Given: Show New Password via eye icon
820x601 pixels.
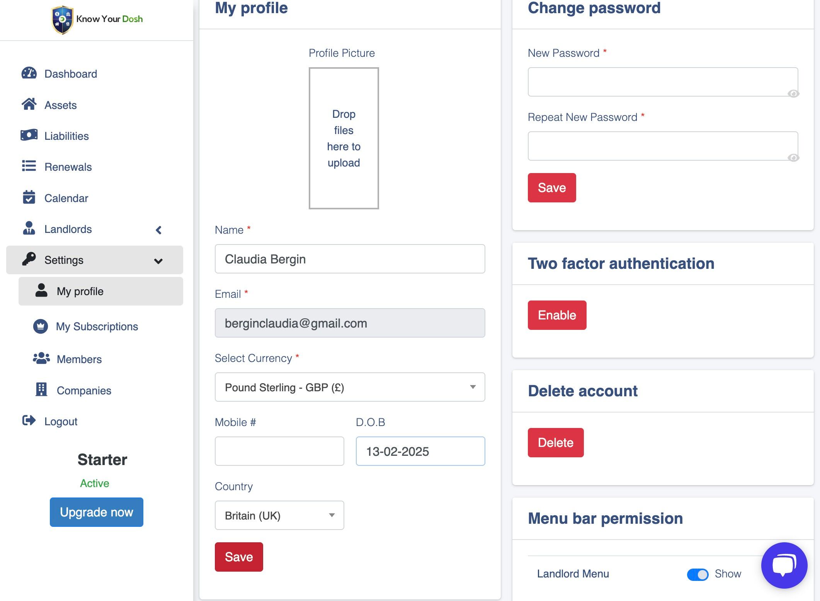Looking at the screenshot, I should pyautogui.click(x=793, y=94).
